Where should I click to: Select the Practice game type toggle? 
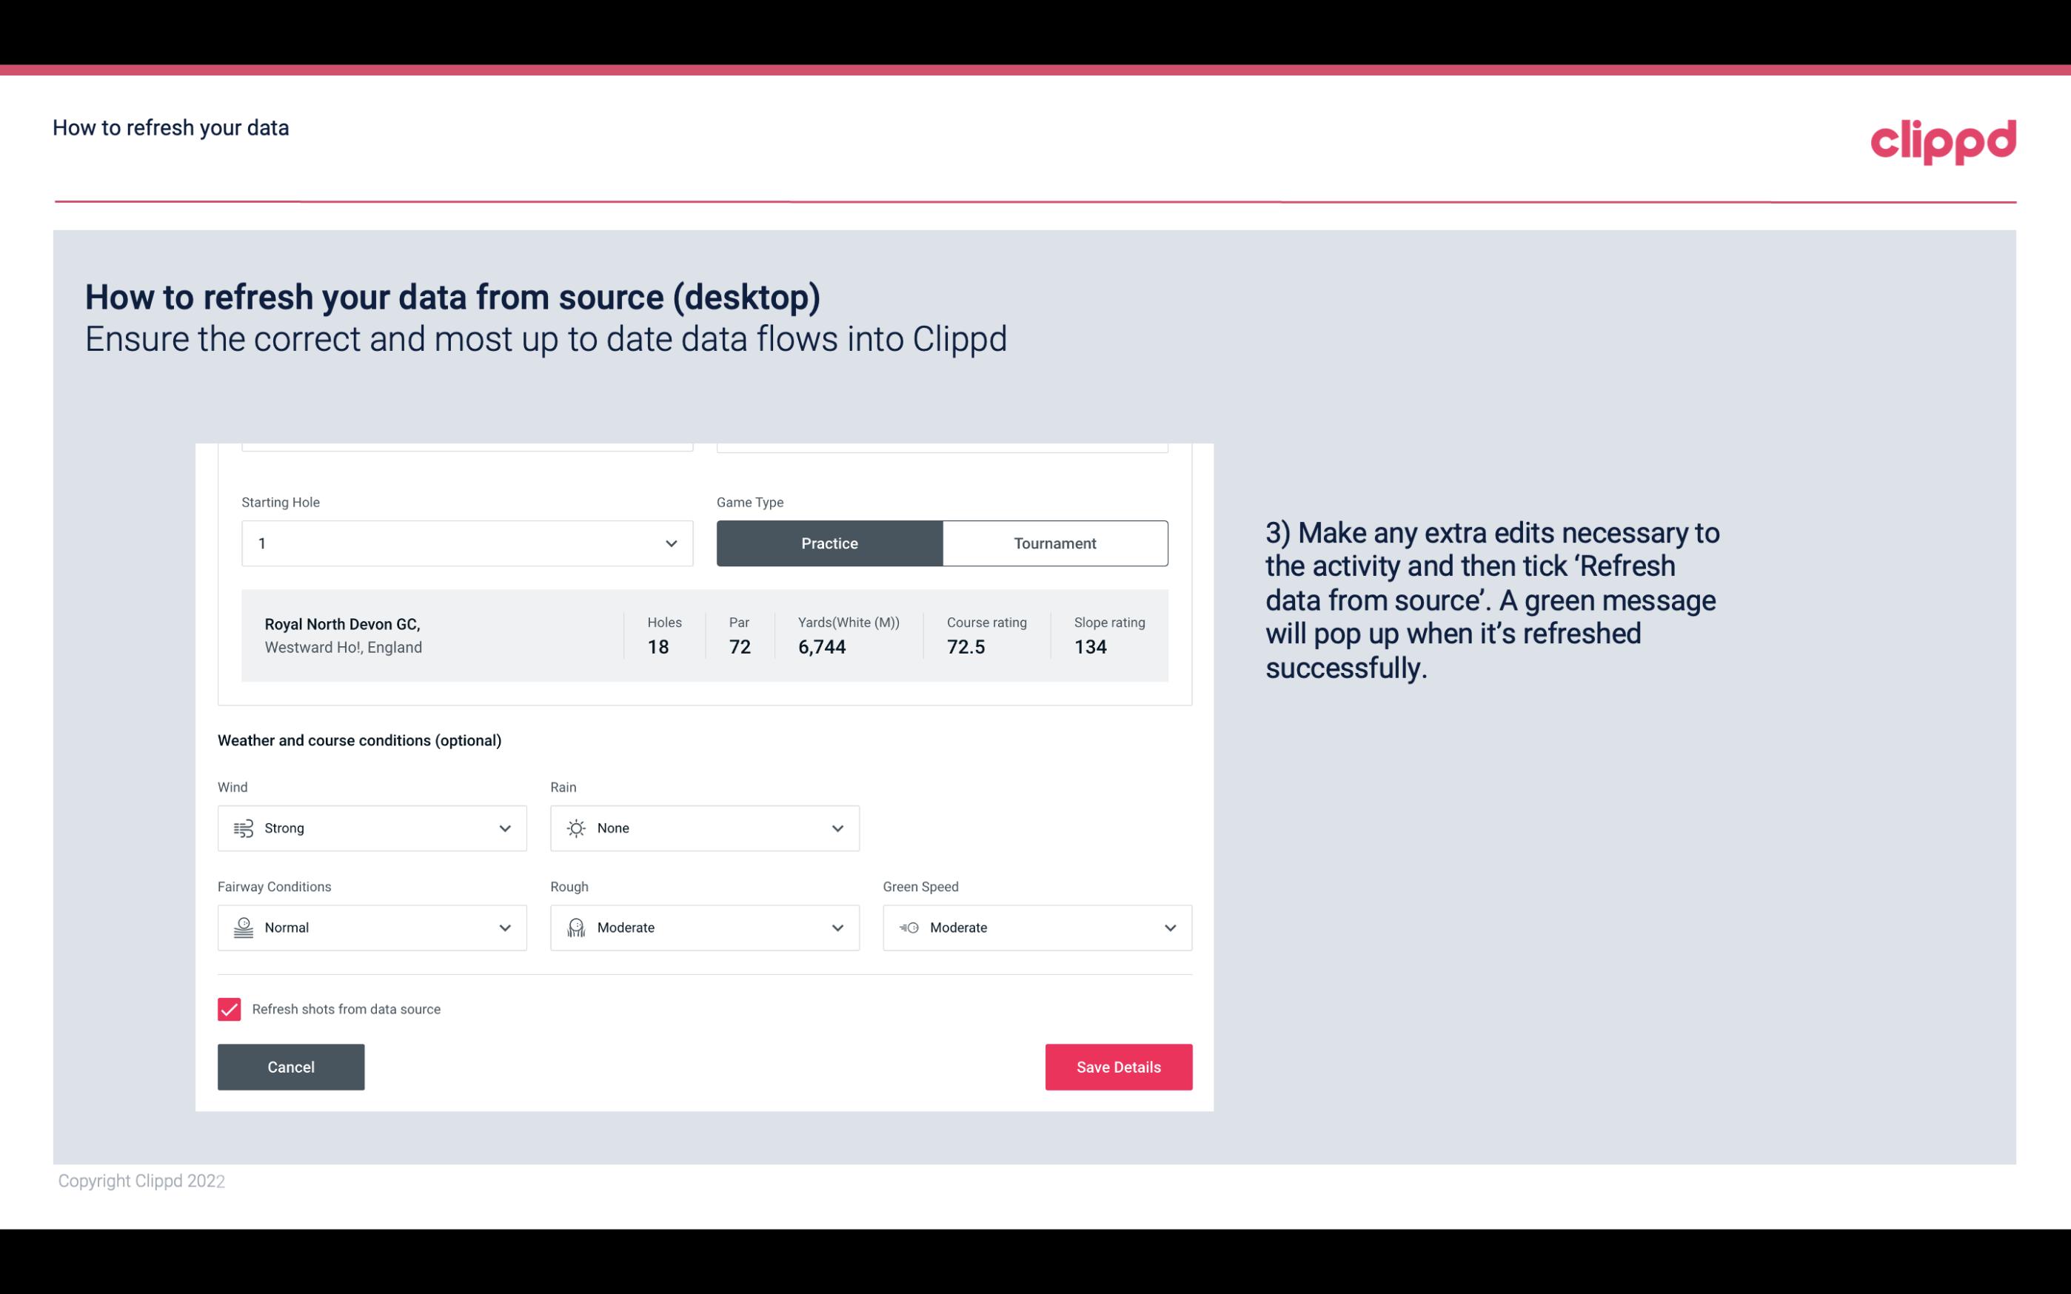[829, 543]
